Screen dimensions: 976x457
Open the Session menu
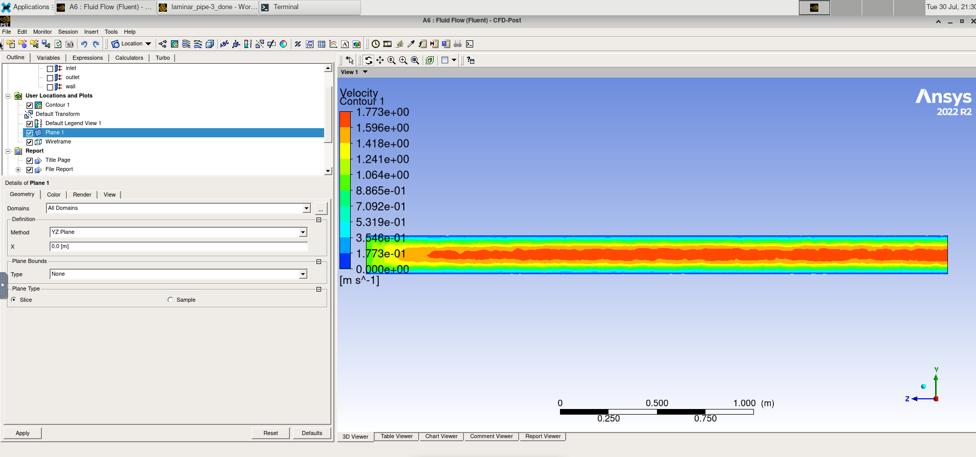(68, 32)
